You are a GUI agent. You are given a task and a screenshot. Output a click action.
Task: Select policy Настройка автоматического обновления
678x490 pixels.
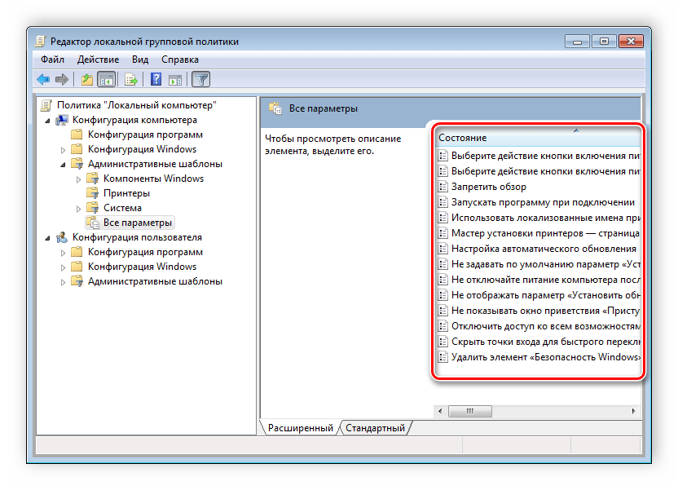(544, 249)
